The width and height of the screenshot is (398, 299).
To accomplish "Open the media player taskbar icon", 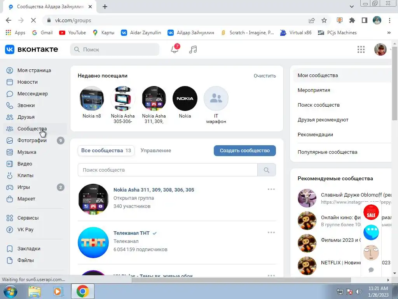I will pos(58,291).
